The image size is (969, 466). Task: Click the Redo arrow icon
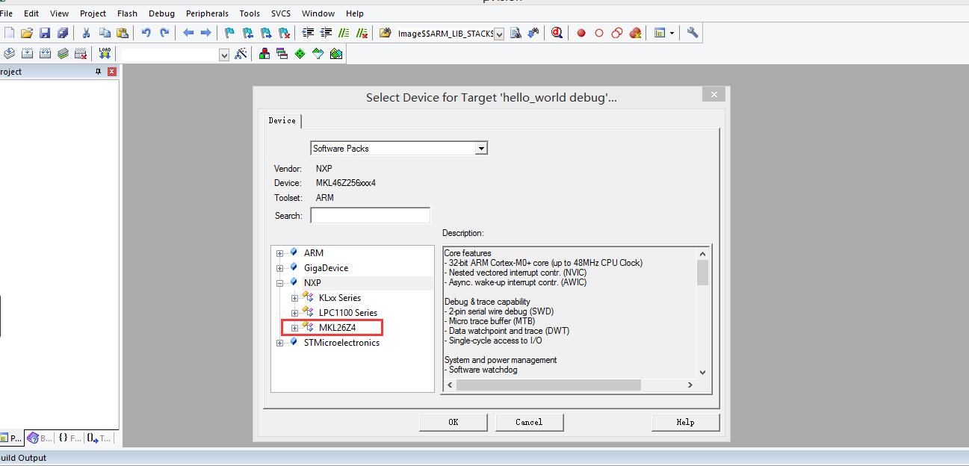click(x=164, y=33)
